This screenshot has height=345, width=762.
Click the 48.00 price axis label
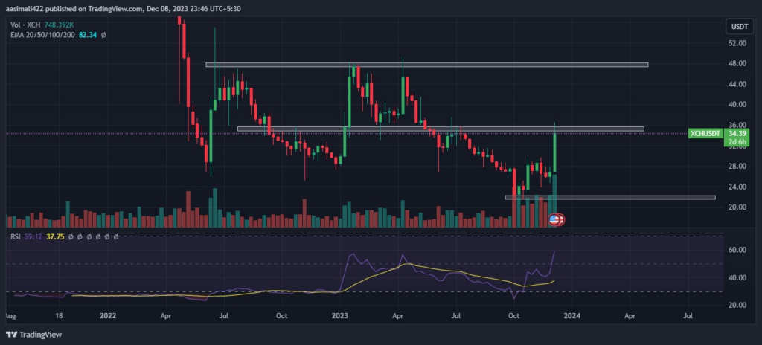click(x=737, y=64)
